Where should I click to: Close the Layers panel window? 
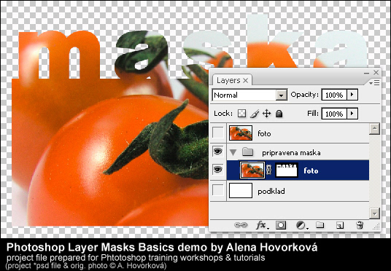coord(376,72)
